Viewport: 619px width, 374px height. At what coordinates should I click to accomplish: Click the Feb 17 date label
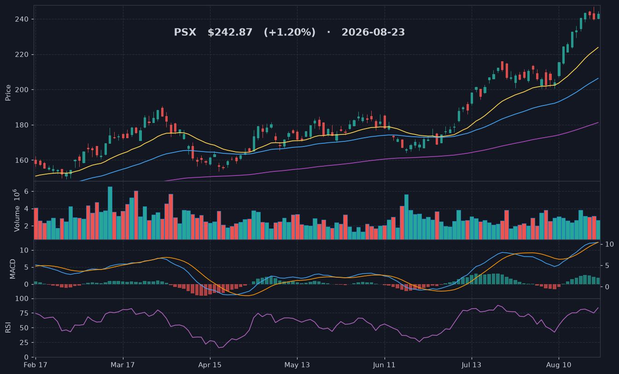tap(36, 365)
